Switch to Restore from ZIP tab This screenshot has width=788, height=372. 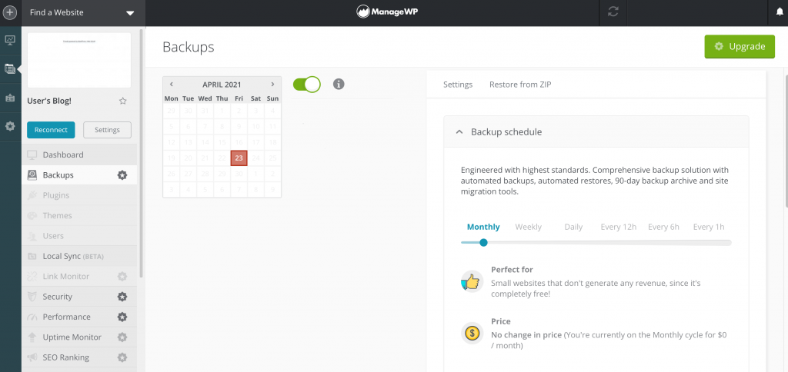[520, 85]
